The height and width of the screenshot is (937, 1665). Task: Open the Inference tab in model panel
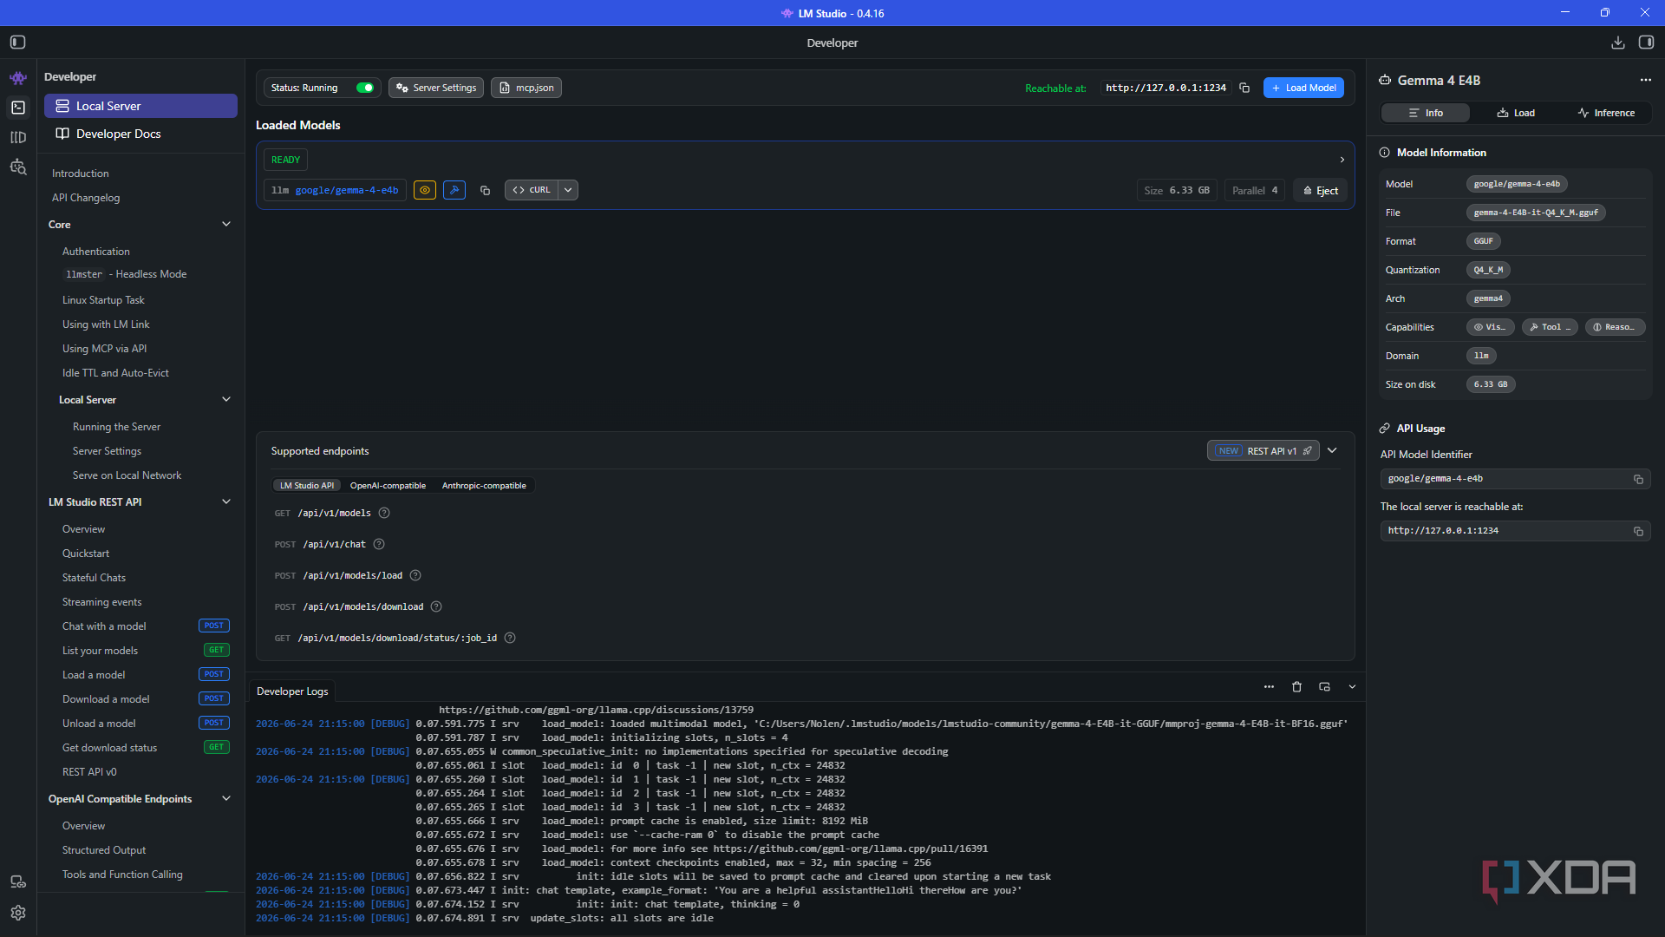pos(1606,113)
